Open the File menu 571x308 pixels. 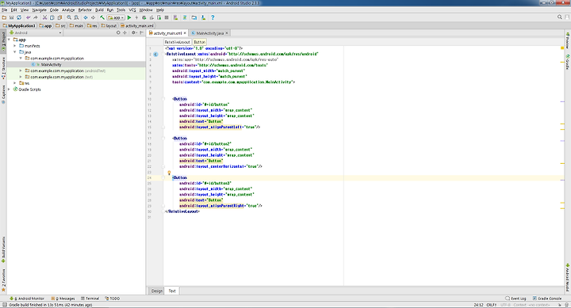pos(5,10)
